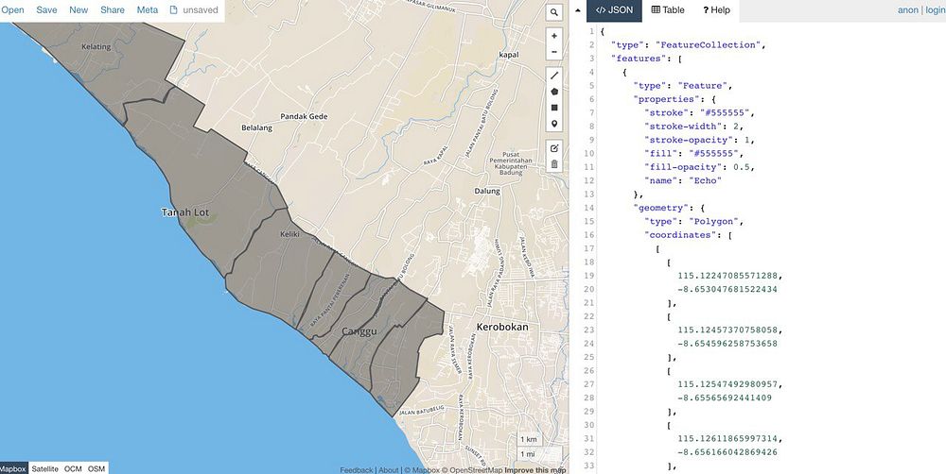Click the "FeatureCollection" value in the JSON
This screenshot has width=946, height=474.
coord(709,45)
